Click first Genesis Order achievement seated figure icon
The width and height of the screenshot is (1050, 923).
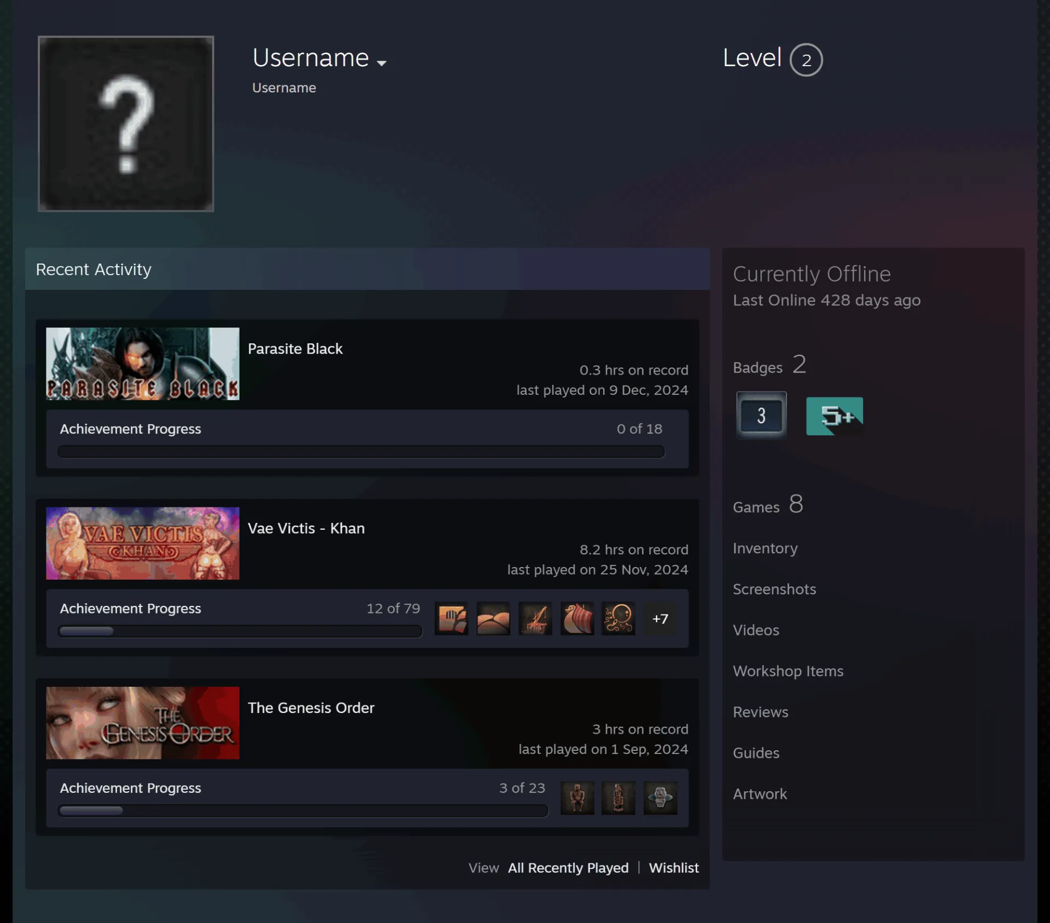(577, 798)
